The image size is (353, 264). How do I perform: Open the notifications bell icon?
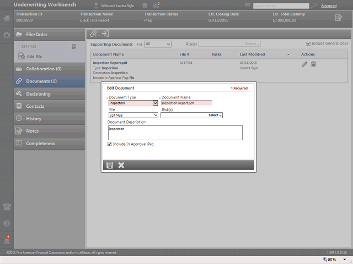pyautogui.click(x=7, y=240)
